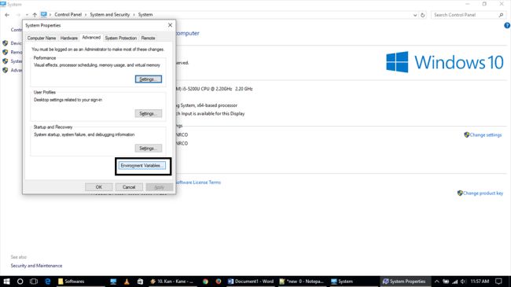Viewport: 511px width, 287px height.
Task: Open the Environment Variables dialog
Action: tap(142, 166)
